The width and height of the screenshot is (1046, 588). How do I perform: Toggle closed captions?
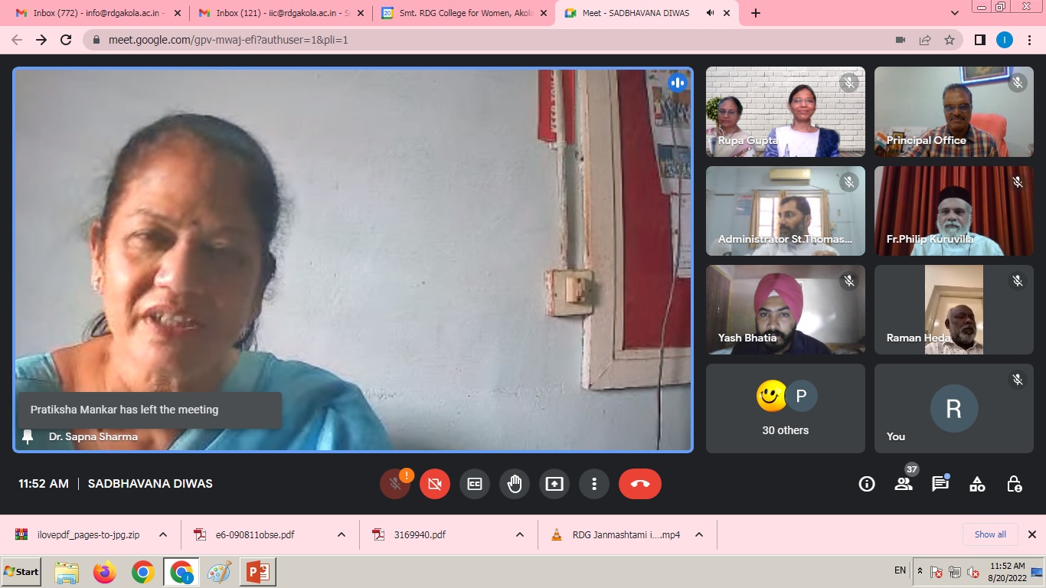(475, 484)
